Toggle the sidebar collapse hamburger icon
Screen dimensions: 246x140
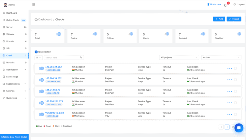click(33, 4)
